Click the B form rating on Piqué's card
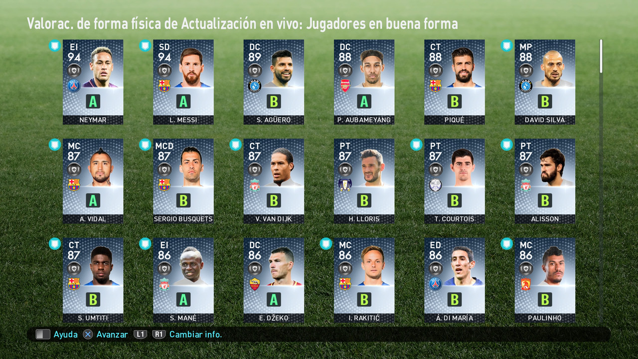The image size is (638, 359). click(454, 102)
